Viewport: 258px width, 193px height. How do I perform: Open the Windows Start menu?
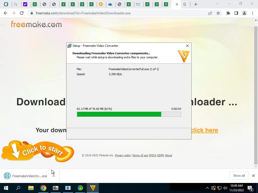tap(6, 188)
